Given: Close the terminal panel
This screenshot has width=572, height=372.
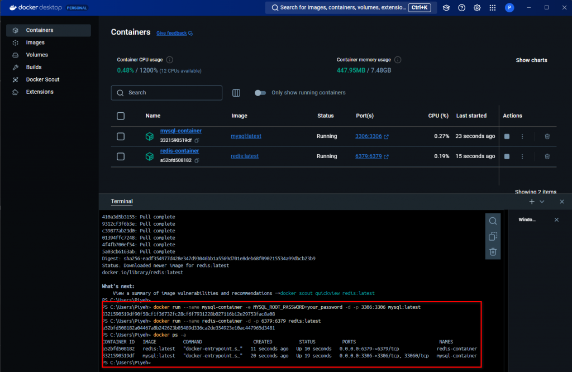Looking at the screenshot, I should coord(561,202).
